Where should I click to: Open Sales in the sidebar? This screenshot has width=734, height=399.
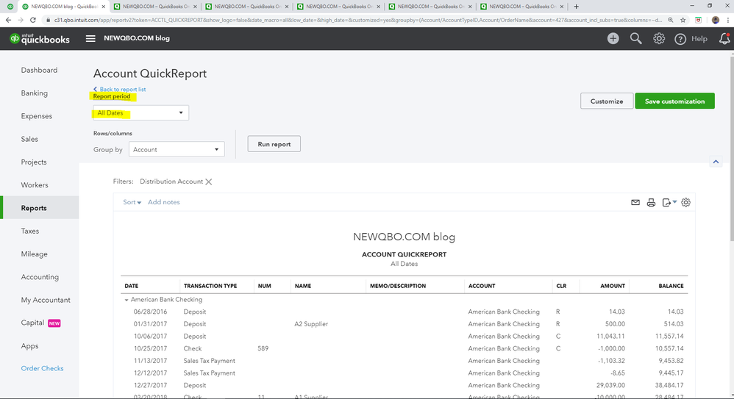pyautogui.click(x=29, y=139)
